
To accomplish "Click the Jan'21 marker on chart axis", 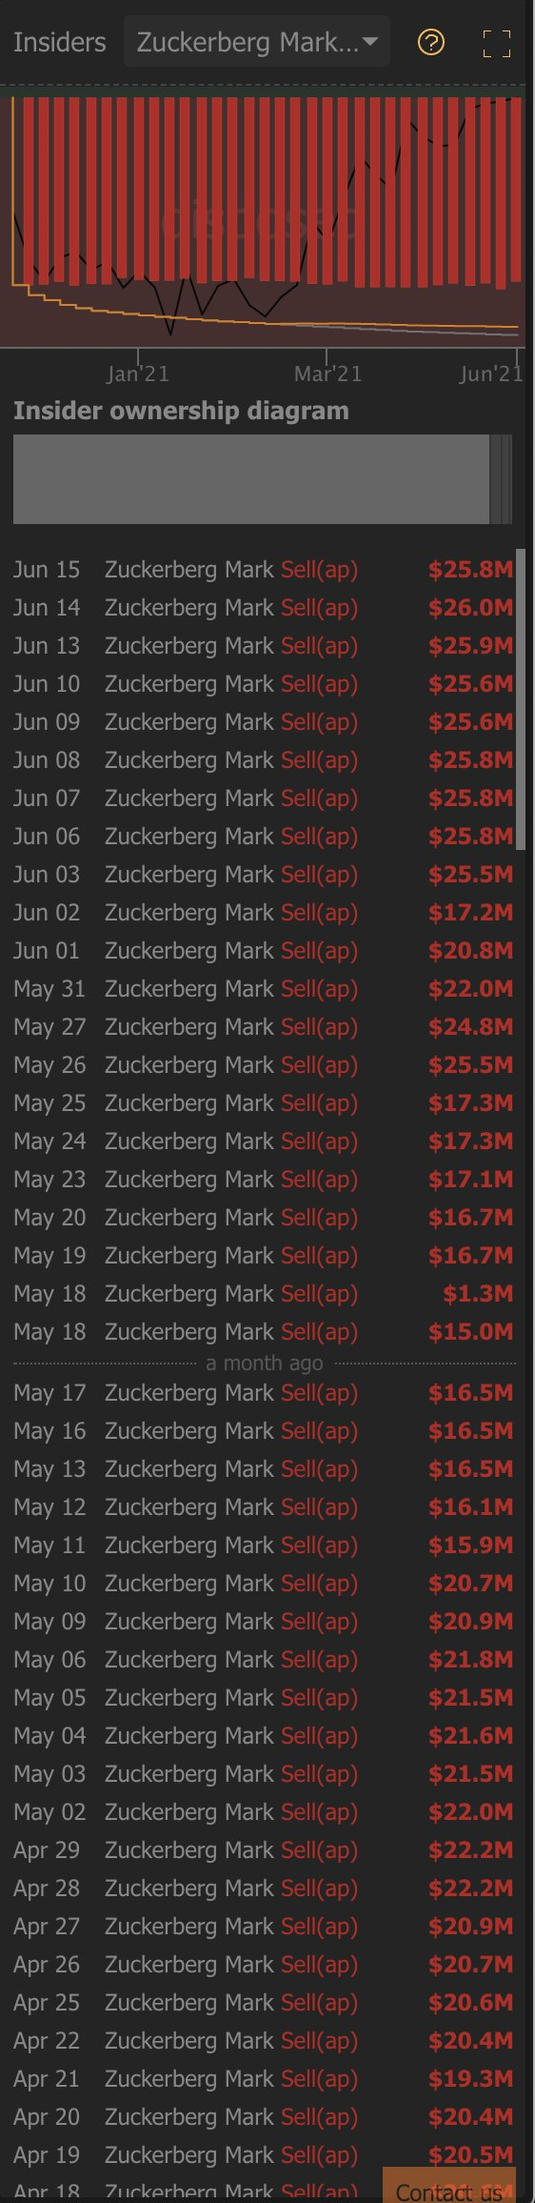I will click(138, 373).
